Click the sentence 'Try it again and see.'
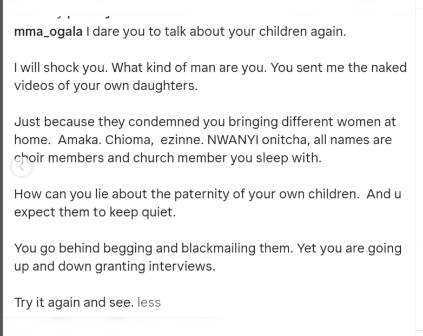The image size is (423, 336). pyautogui.click(x=74, y=302)
